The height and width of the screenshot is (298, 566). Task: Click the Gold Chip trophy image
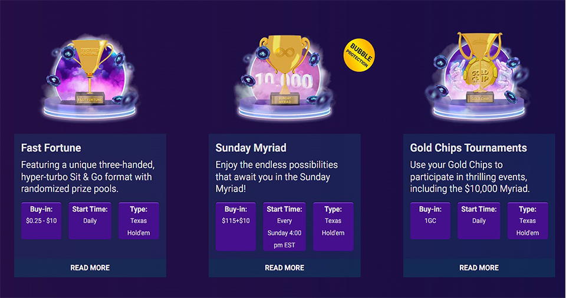click(x=479, y=76)
